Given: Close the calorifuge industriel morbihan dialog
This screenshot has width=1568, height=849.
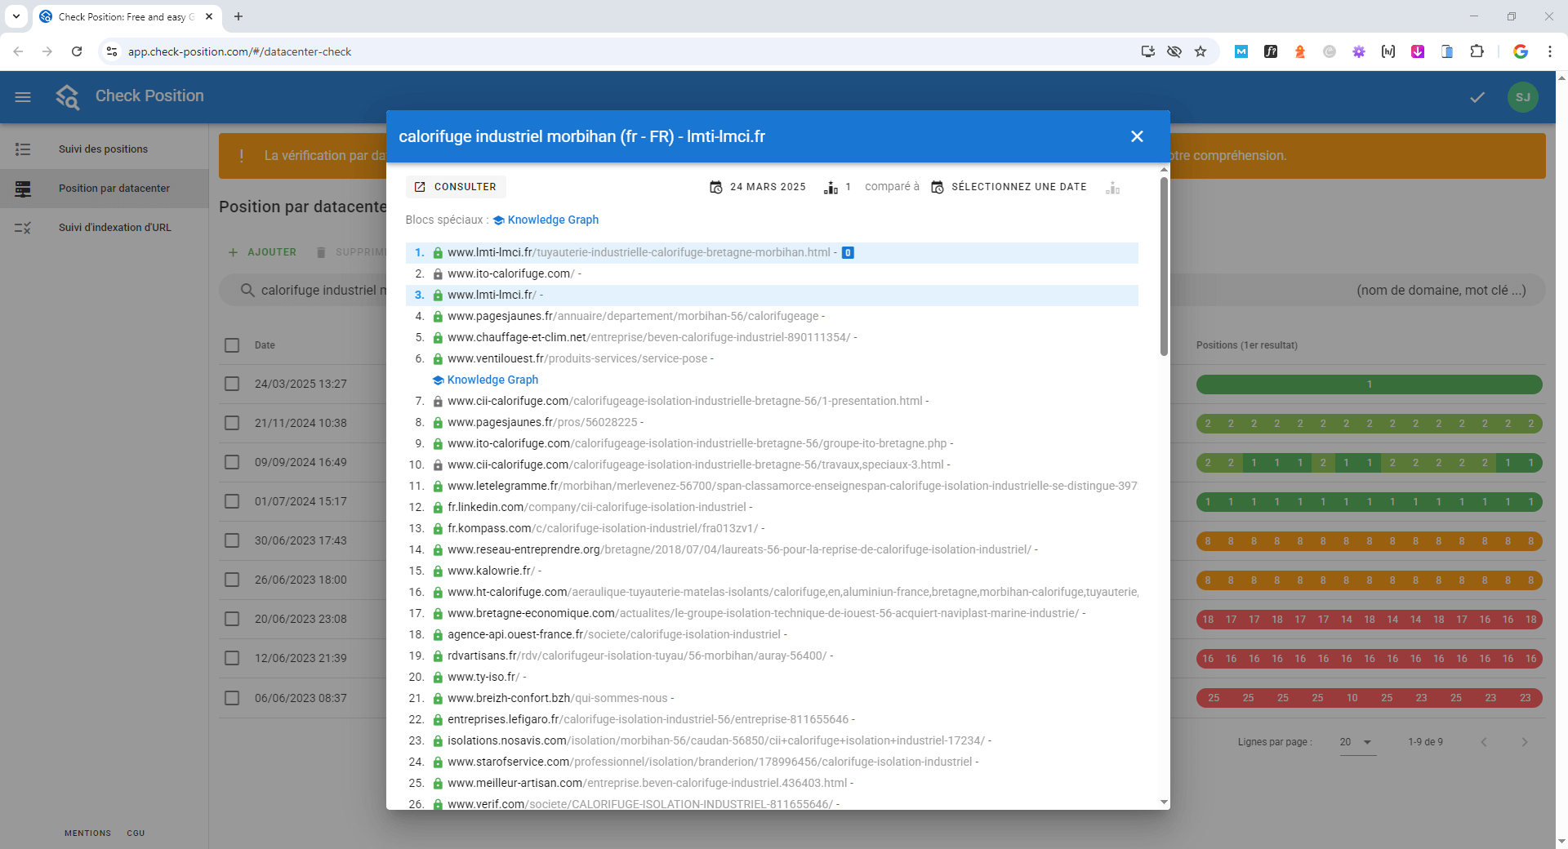Looking at the screenshot, I should tap(1137, 136).
